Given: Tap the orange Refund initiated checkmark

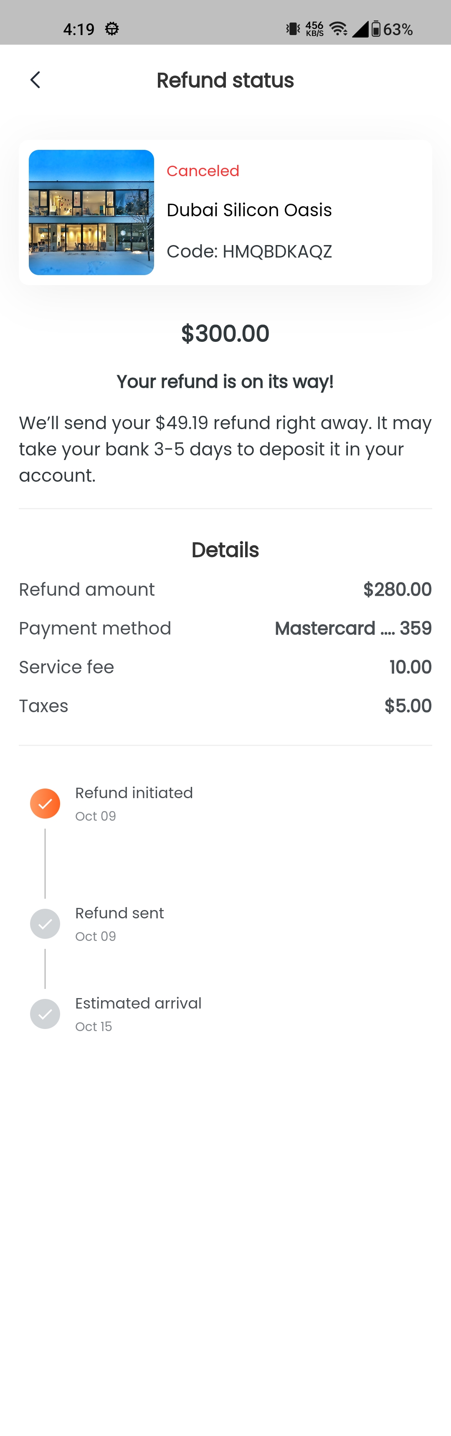Looking at the screenshot, I should [45, 803].
